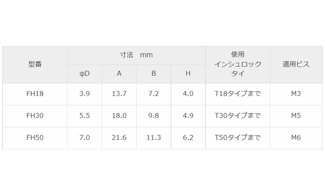Select the FH50 model cell

[35, 138]
